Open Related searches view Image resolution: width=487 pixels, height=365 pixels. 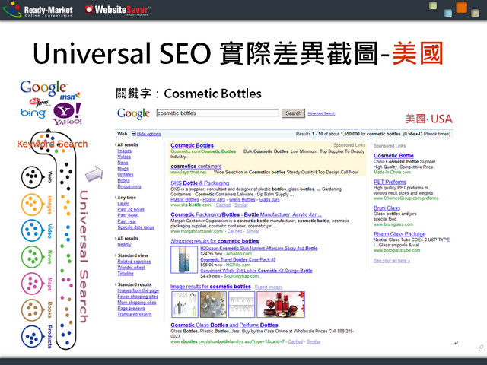click(134, 262)
